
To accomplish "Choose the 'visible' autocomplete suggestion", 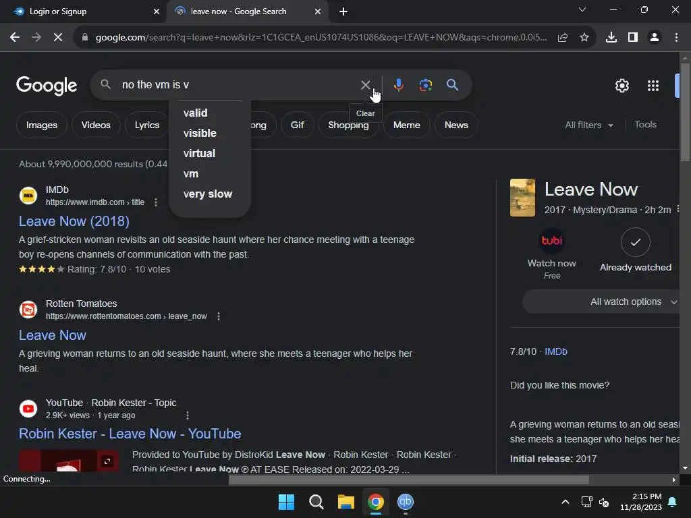I will [x=200, y=133].
